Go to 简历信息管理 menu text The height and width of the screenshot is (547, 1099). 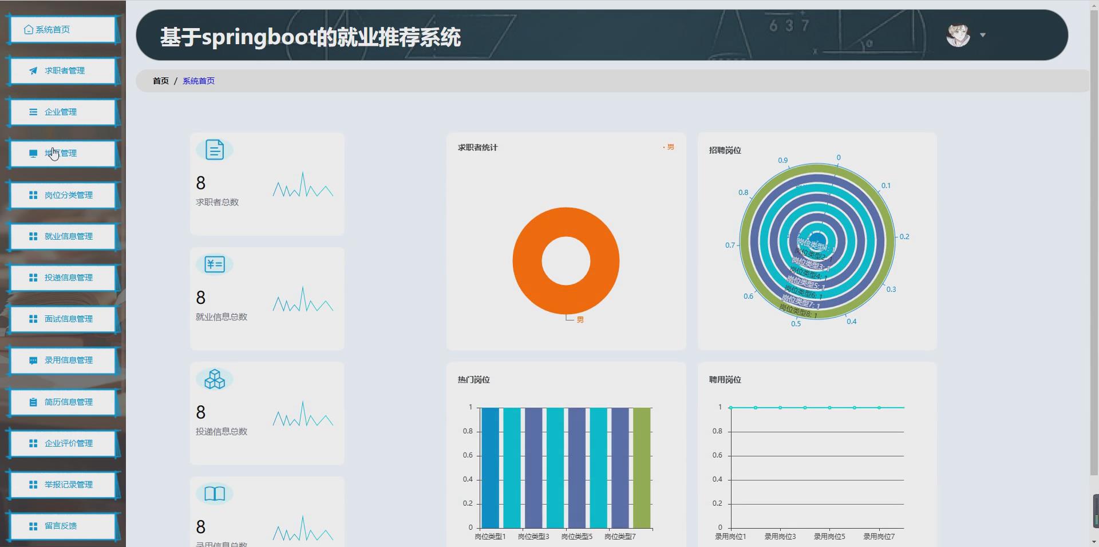pos(69,402)
